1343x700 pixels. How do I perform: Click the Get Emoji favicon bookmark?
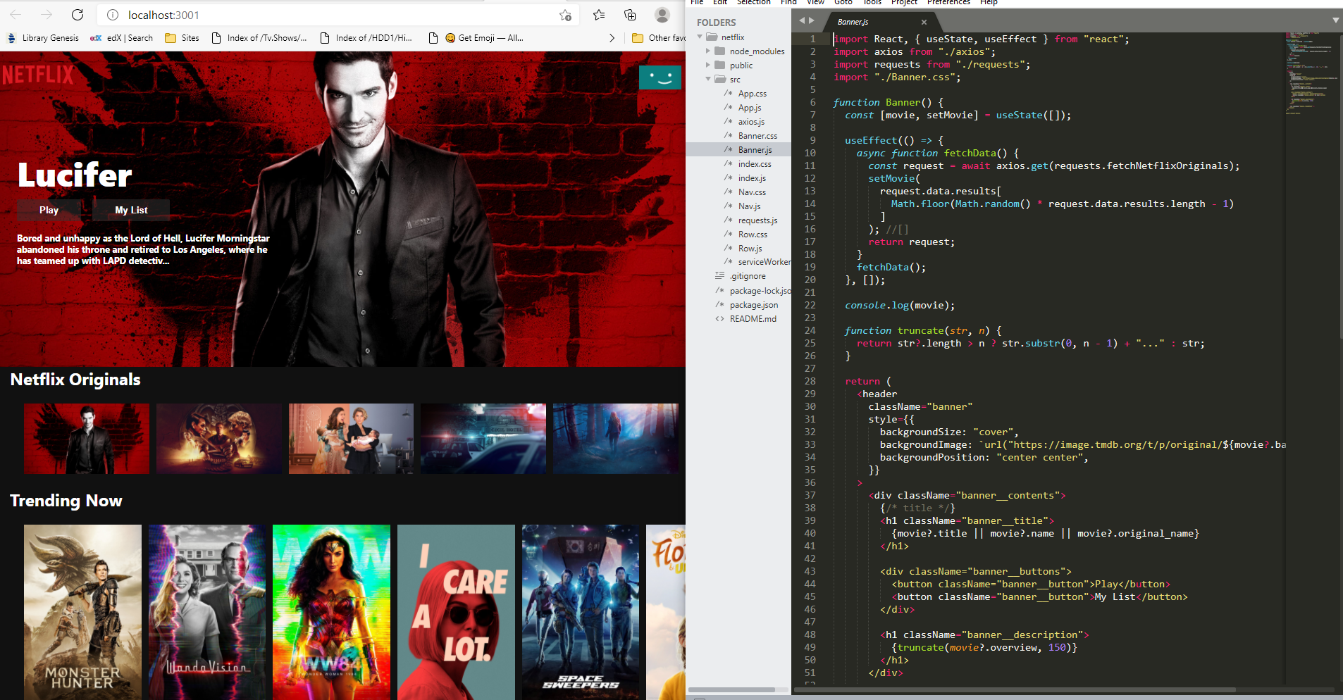450,38
